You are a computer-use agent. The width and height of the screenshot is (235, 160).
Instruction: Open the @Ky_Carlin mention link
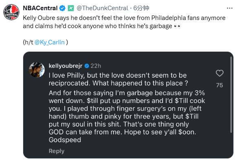tap(49, 42)
